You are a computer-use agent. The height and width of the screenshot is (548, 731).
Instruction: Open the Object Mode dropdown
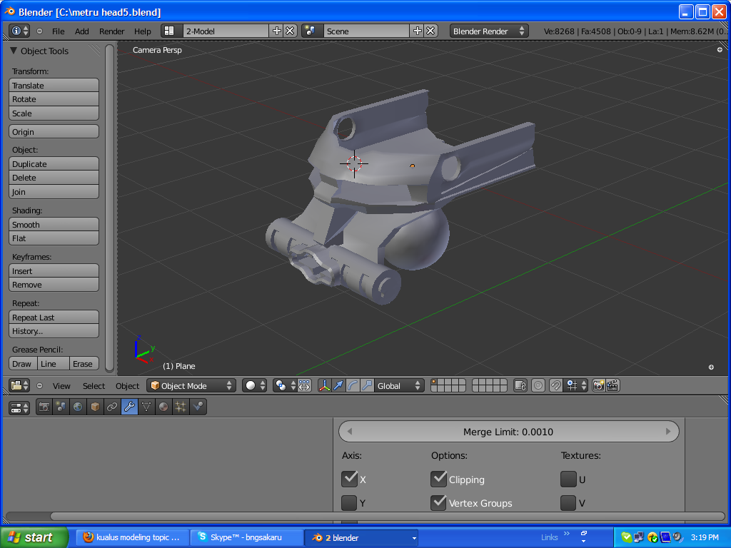pyautogui.click(x=191, y=385)
